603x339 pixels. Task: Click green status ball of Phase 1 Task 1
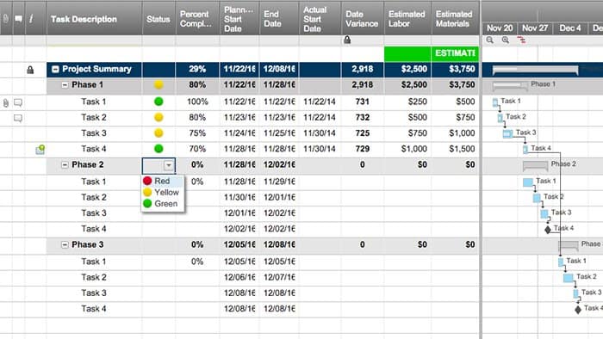point(159,102)
